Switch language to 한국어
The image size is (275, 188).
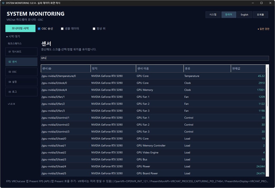[x=229, y=15]
